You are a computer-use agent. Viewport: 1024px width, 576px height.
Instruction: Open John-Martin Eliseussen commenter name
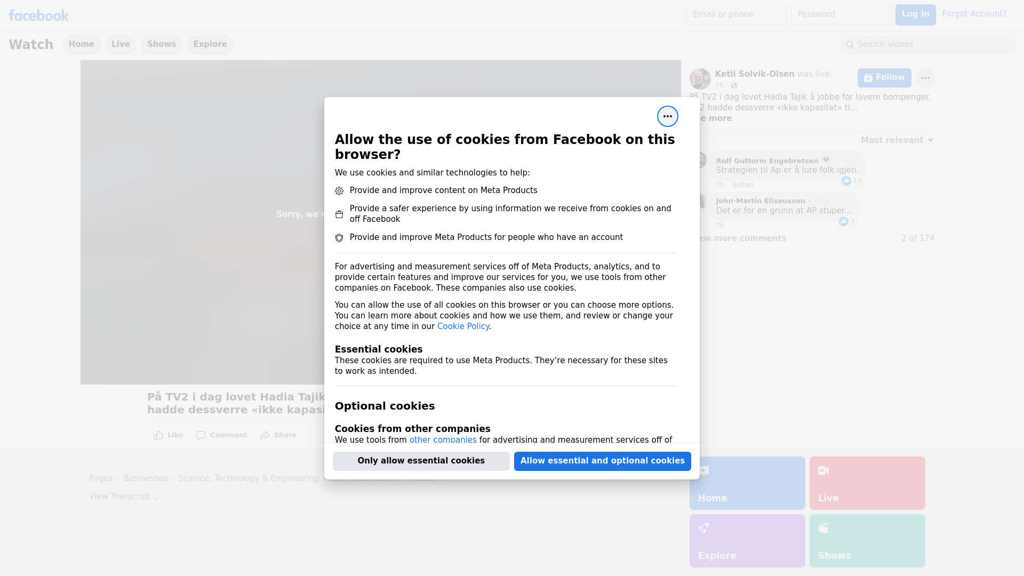click(761, 201)
